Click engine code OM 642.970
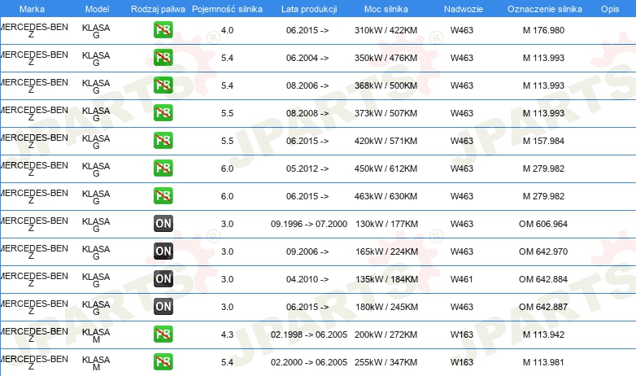The width and height of the screenshot is (636, 376). tap(543, 251)
